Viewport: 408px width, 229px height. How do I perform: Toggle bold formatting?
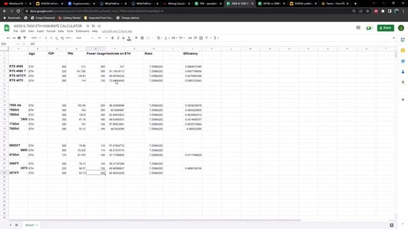click(112, 38)
